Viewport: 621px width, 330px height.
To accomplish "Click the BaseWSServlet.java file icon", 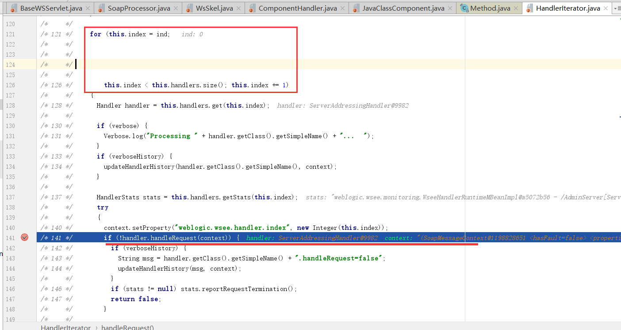I will pos(13,8).
